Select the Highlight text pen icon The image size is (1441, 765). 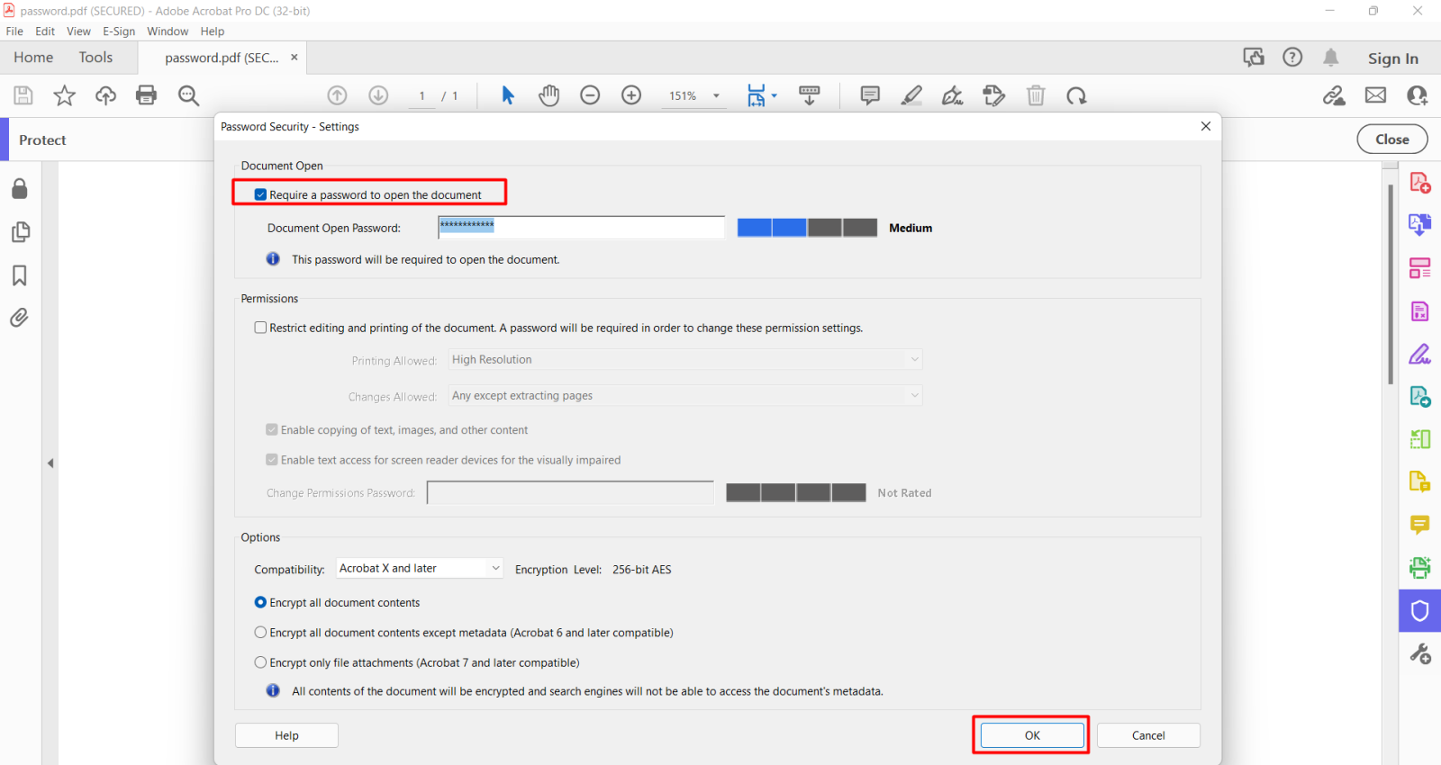(911, 95)
